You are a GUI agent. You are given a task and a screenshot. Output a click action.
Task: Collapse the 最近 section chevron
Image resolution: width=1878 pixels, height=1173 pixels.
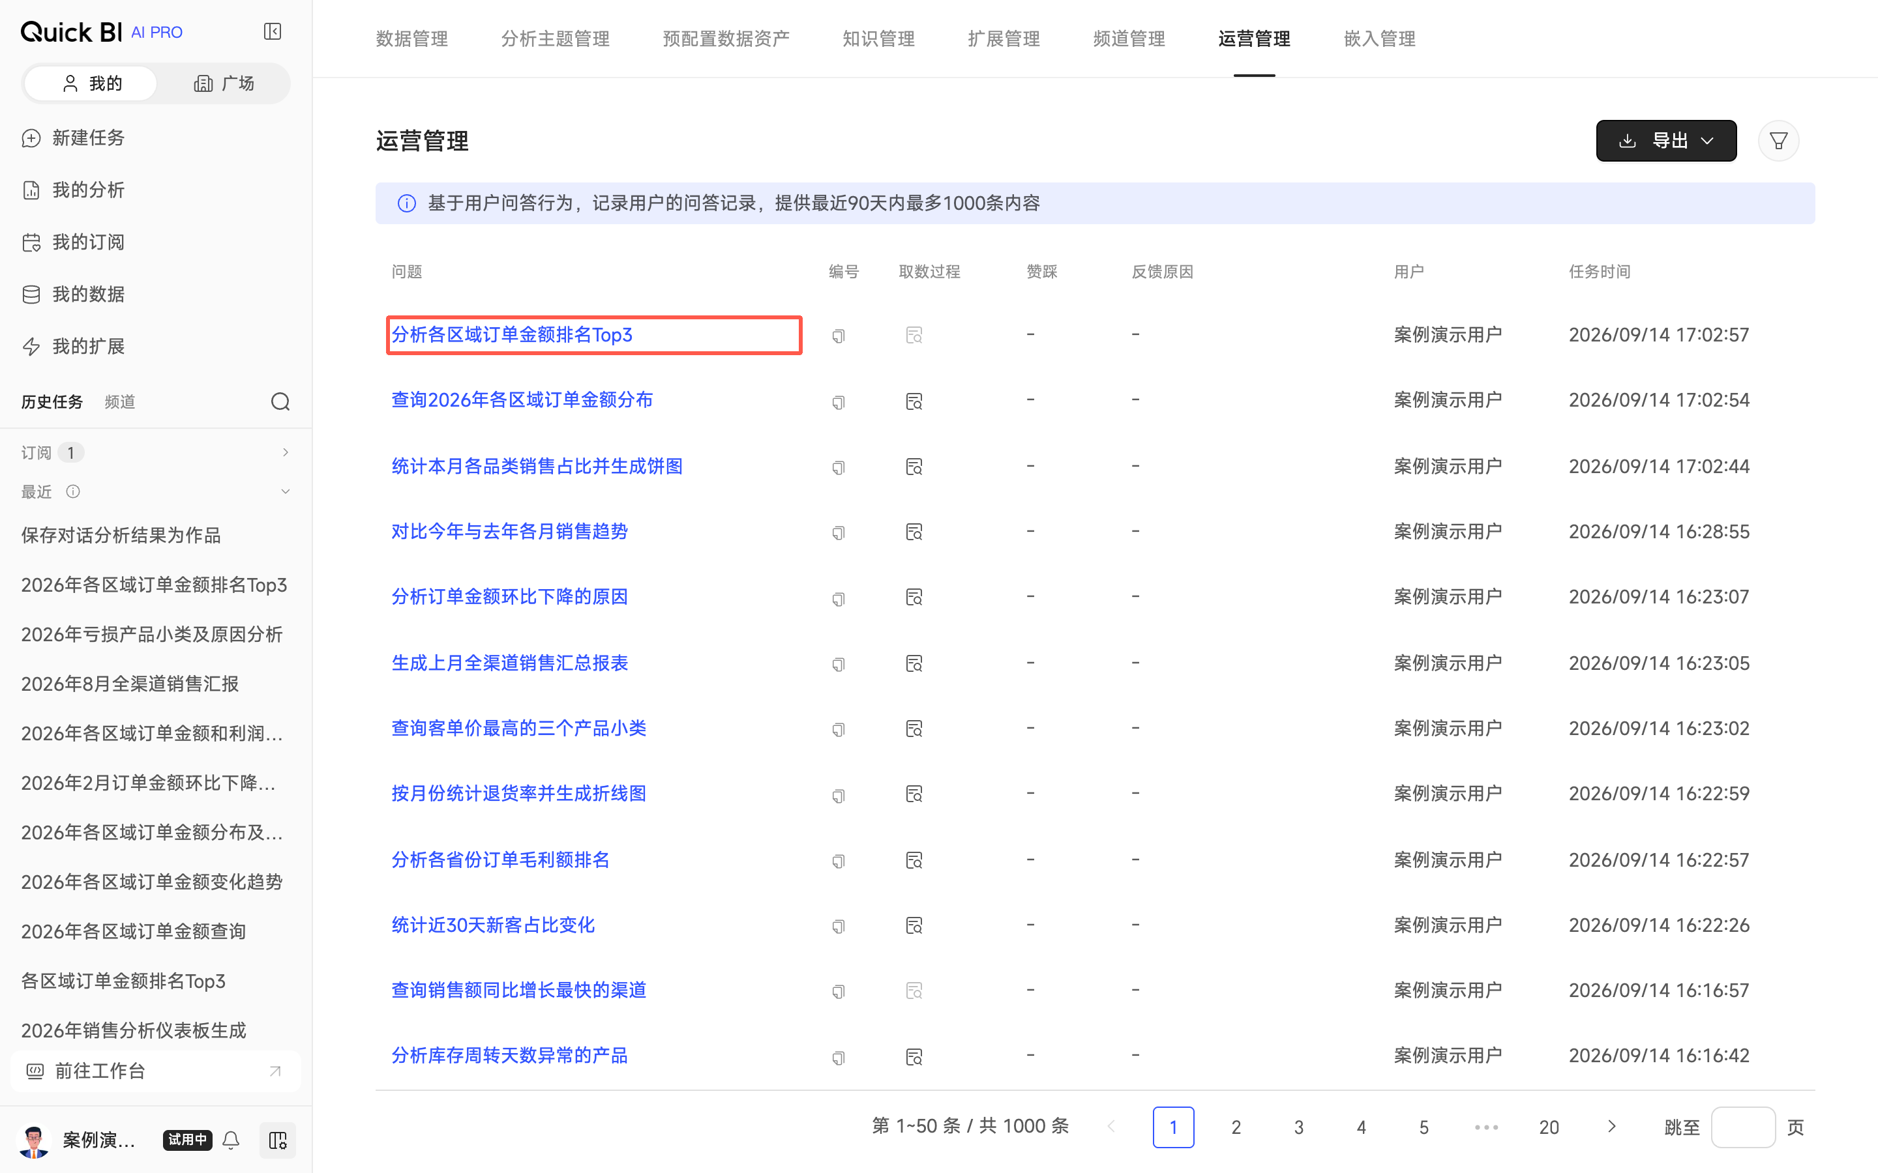(286, 491)
